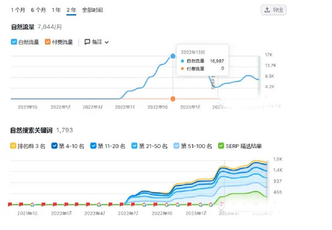This screenshot has width=332, height=230.
Task: Select the 2 年 time range tab
Action: (x=71, y=10)
